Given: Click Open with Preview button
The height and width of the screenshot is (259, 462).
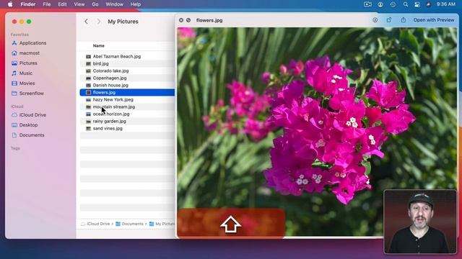Looking at the screenshot, I should (434, 20).
